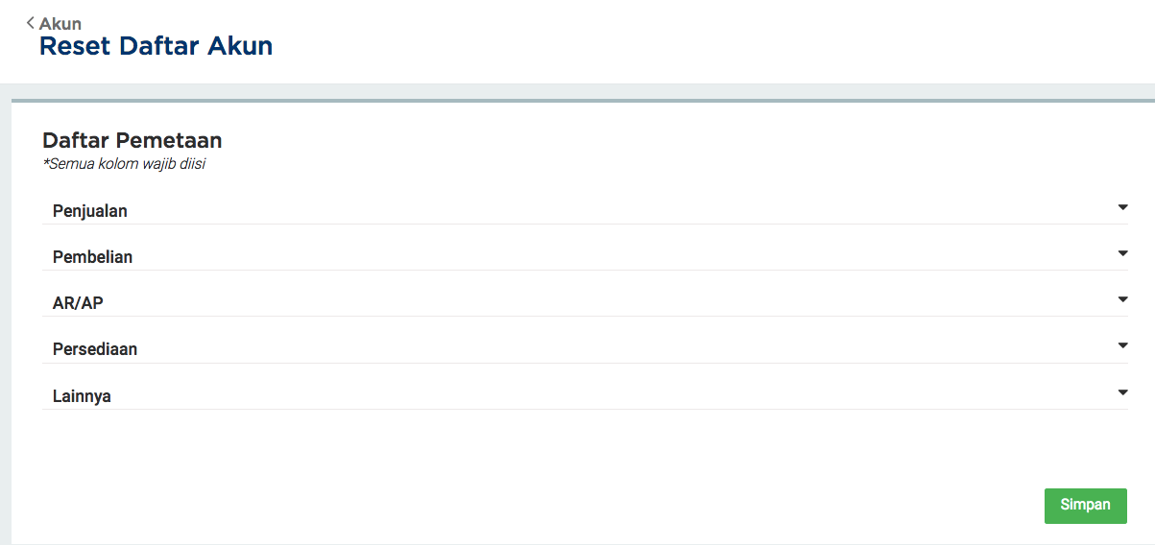Go back via the Akun link

pos(60,24)
